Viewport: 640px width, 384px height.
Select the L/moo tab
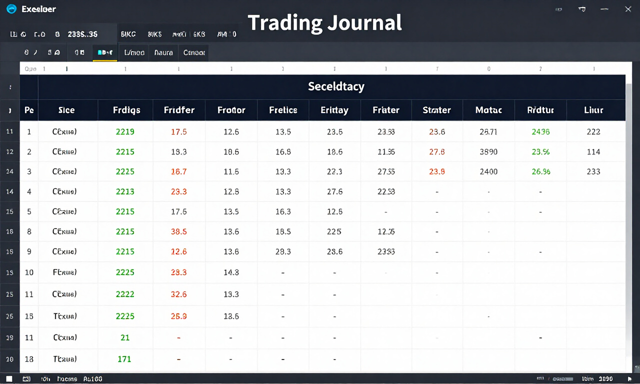[x=134, y=52]
